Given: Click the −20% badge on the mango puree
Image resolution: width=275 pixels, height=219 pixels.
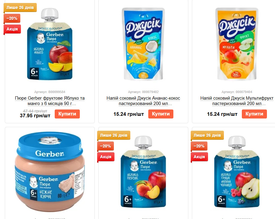Looking at the screenshot, I should pos(12,18).
